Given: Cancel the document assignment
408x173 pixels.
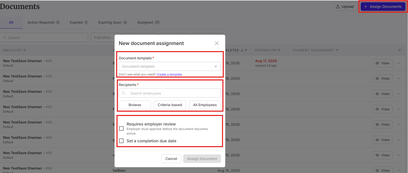Looking at the screenshot, I should click(171, 159).
